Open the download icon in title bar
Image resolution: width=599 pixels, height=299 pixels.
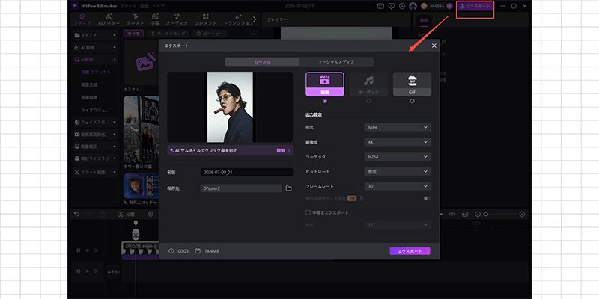402,6
